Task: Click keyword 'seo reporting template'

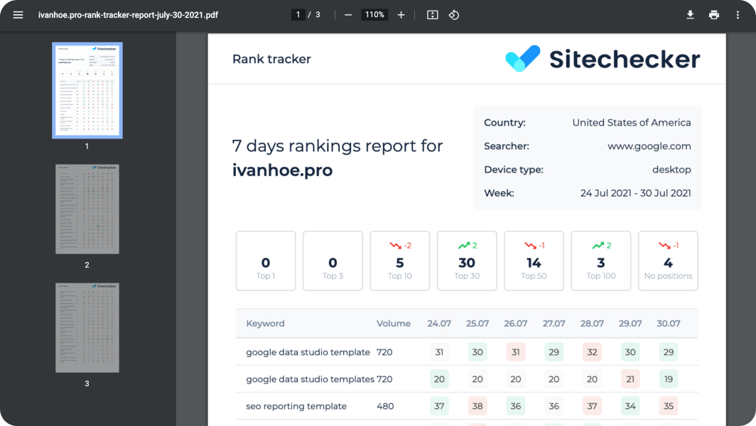Action: (296, 406)
